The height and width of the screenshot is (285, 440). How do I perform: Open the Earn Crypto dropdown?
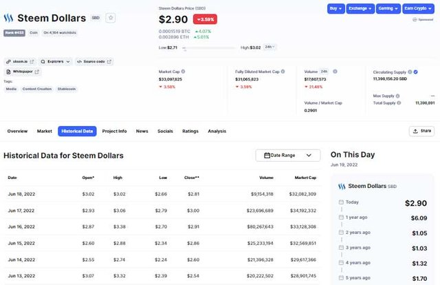pyautogui.click(x=418, y=8)
